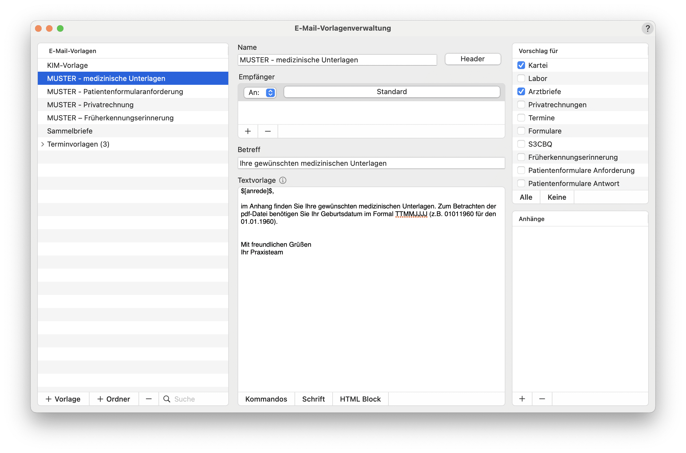Open the info tooltip next to Textvorlage
Viewport: 686px width, 453px height.
tap(283, 180)
